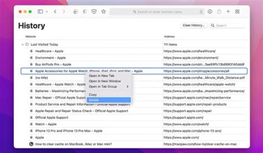Viewport: 263px width, 153px height.
Task: Focus the History Search field
Action: tap(227, 26)
